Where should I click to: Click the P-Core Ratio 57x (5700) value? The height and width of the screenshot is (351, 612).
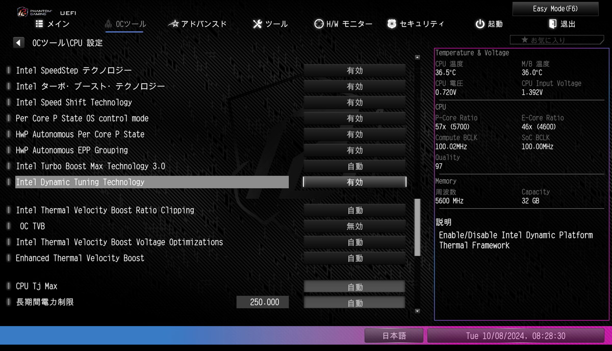click(x=452, y=127)
